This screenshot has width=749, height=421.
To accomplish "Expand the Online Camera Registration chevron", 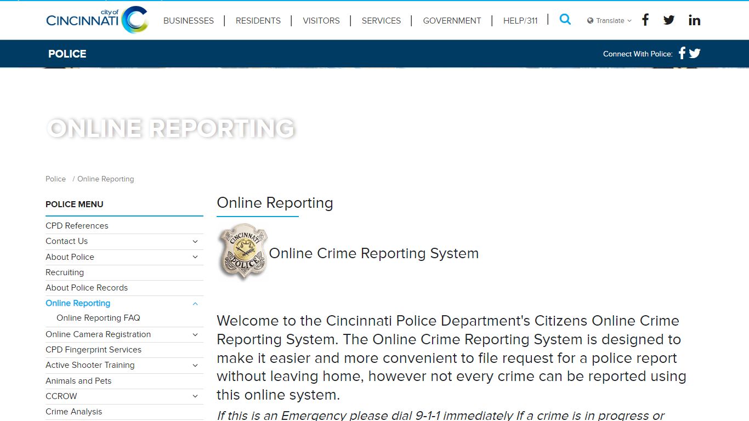I will 195,334.
